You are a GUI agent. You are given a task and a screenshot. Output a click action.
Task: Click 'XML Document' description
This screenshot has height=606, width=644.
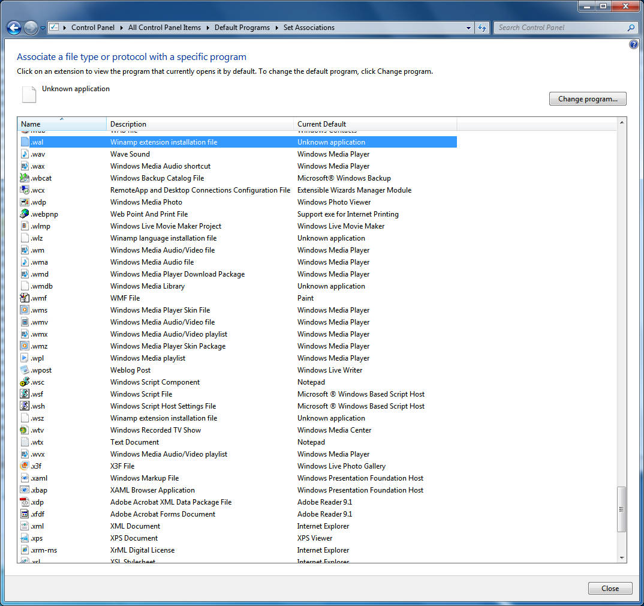coord(134,526)
